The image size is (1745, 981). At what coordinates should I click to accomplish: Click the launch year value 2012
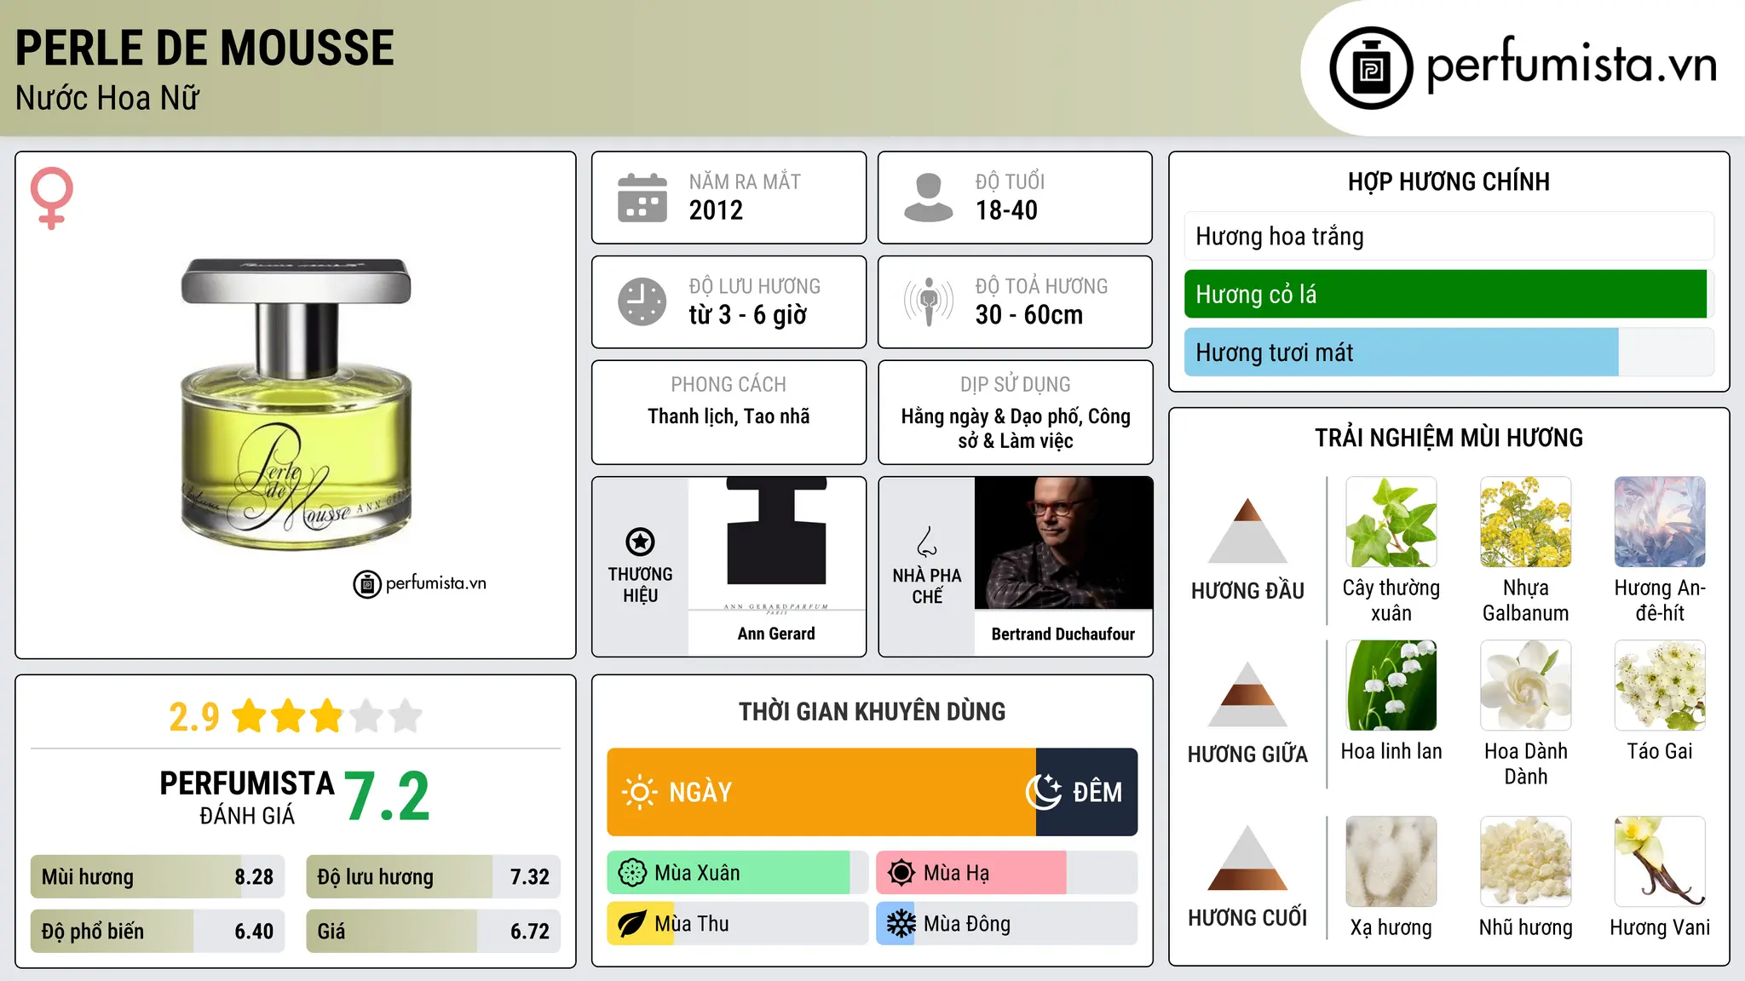(716, 210)
